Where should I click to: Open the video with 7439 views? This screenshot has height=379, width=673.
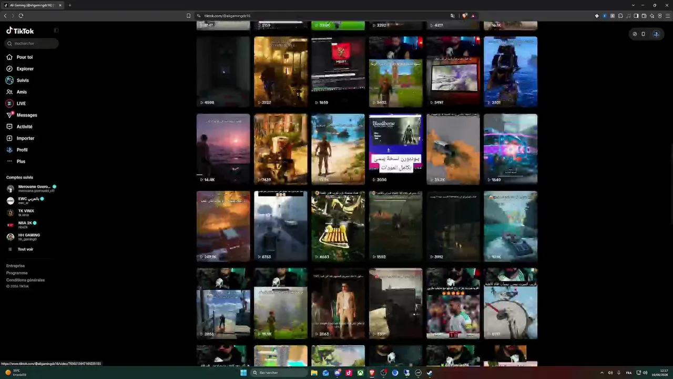(281, 149)
